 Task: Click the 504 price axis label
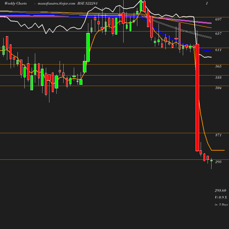pos(218,88)
